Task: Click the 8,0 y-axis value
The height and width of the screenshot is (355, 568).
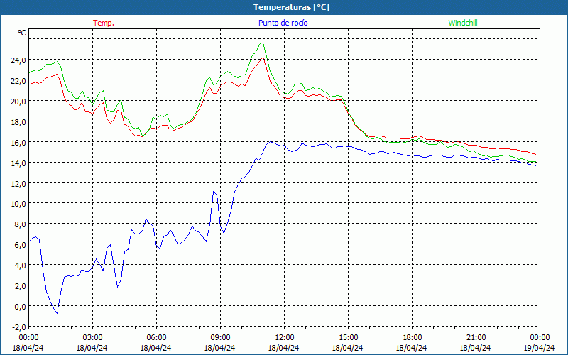Action: [20, 224]
